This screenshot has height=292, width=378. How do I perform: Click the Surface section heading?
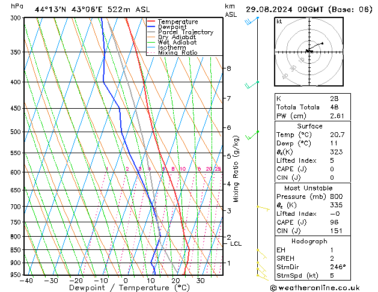[309, 126]
